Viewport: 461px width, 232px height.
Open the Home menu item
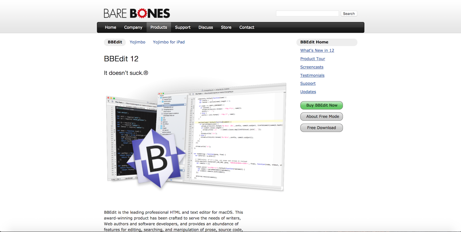[110, 27]
